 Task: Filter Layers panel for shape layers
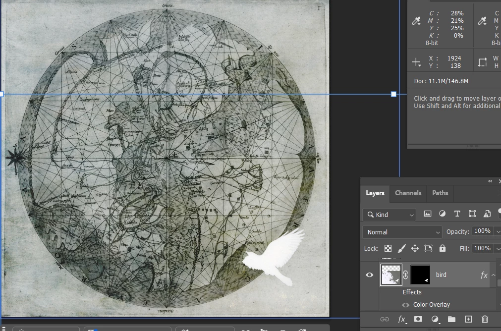[472, 214]
